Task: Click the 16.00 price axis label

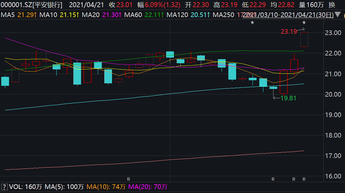Action: tap(333, 176)
